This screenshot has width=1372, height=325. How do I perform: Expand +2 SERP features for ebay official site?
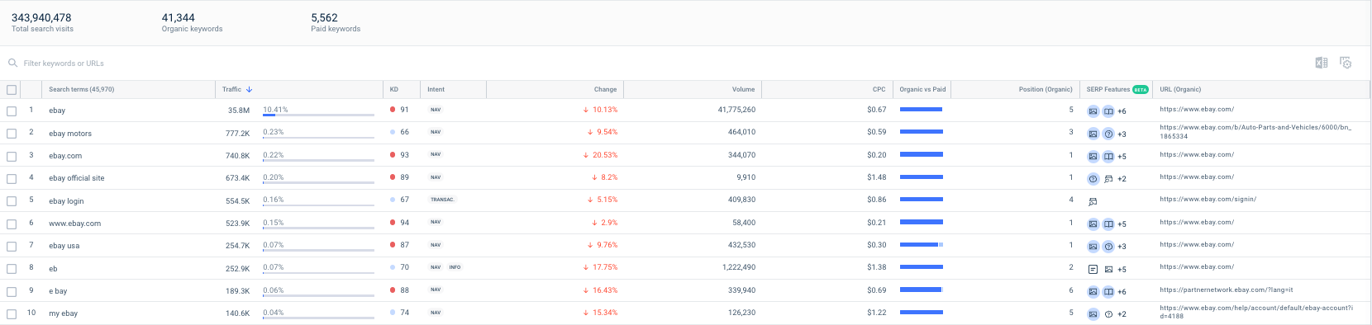[1122, 179]
